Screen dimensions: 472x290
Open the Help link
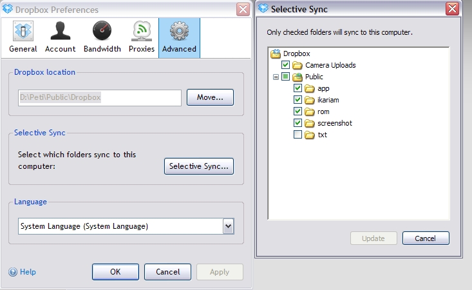tap(28, 272)
